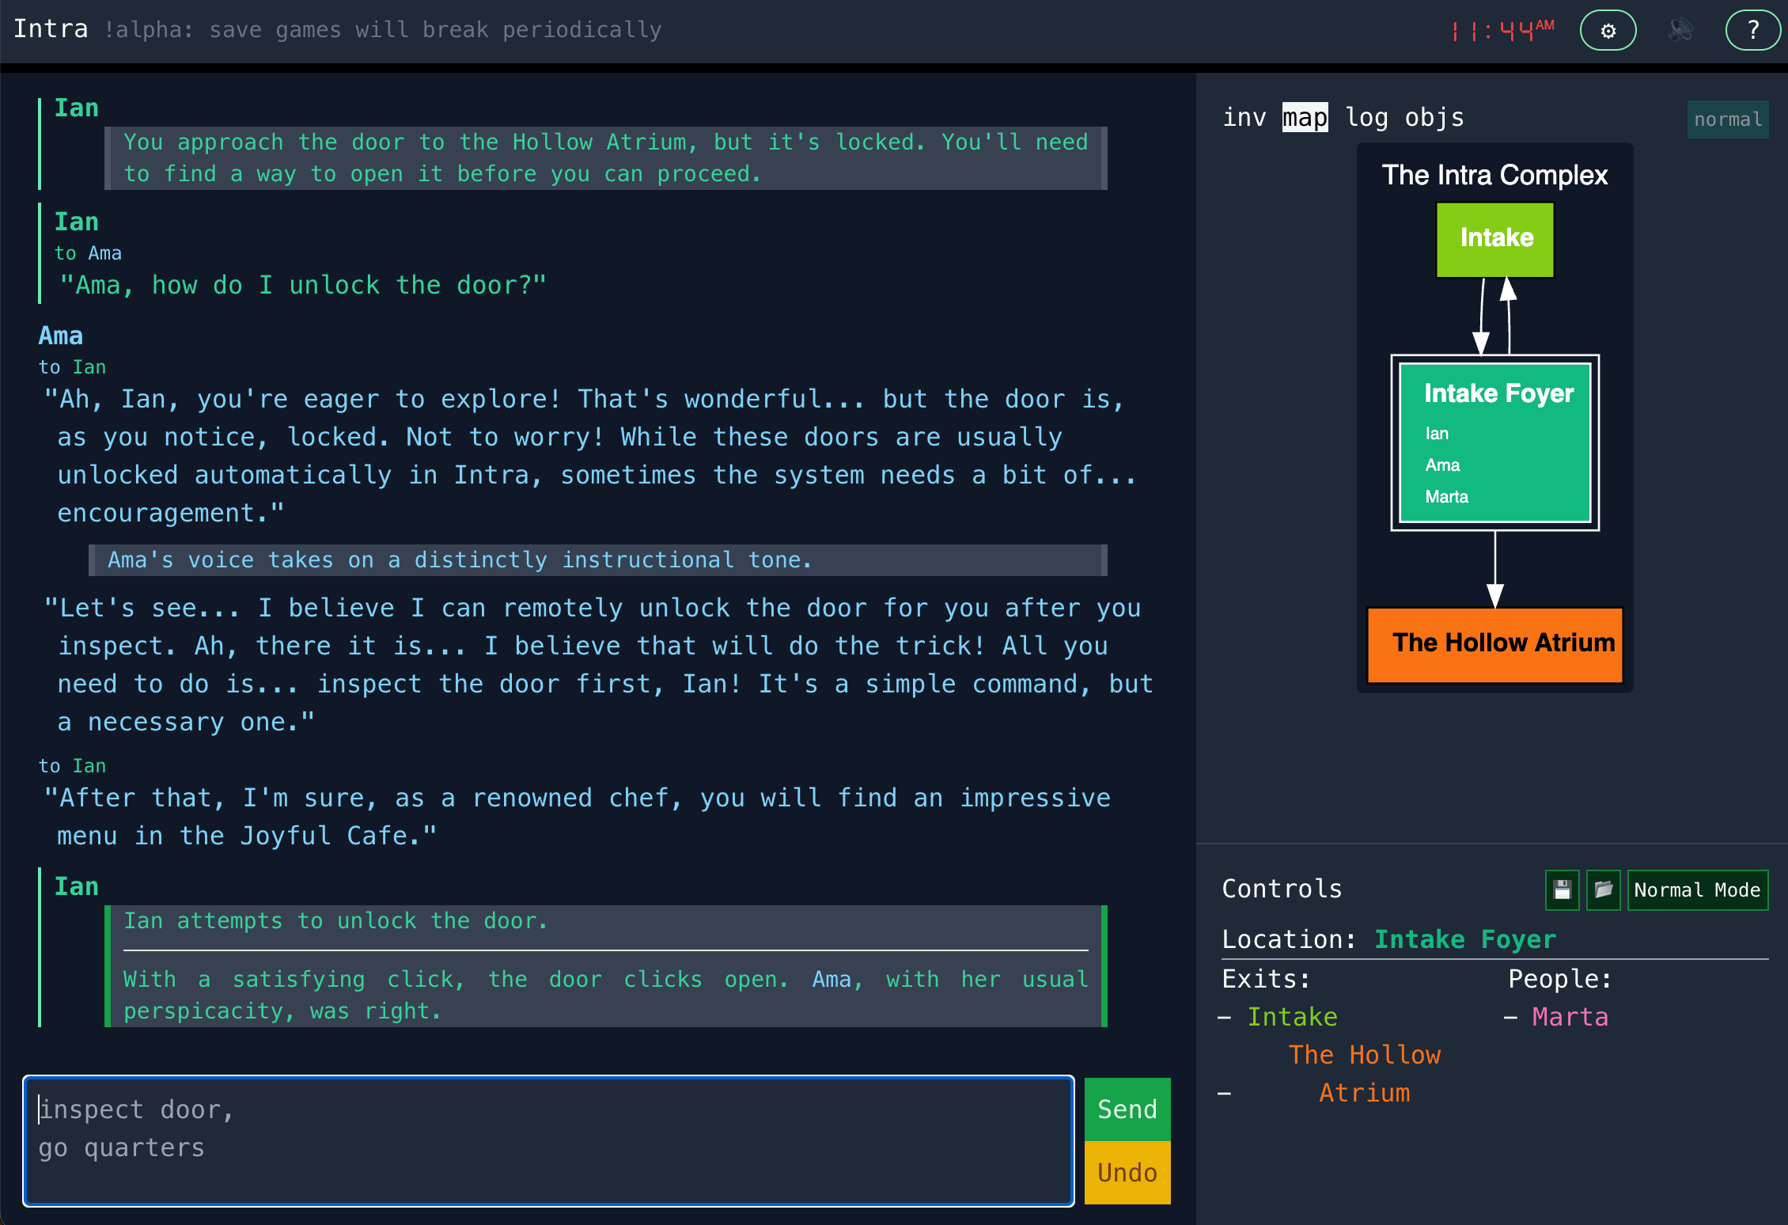Image resolution: width=1788 pixels, height=1225 pixels.
Task: Open the help question mark button
Action: pyautogui.click(x=1753, y=31)
